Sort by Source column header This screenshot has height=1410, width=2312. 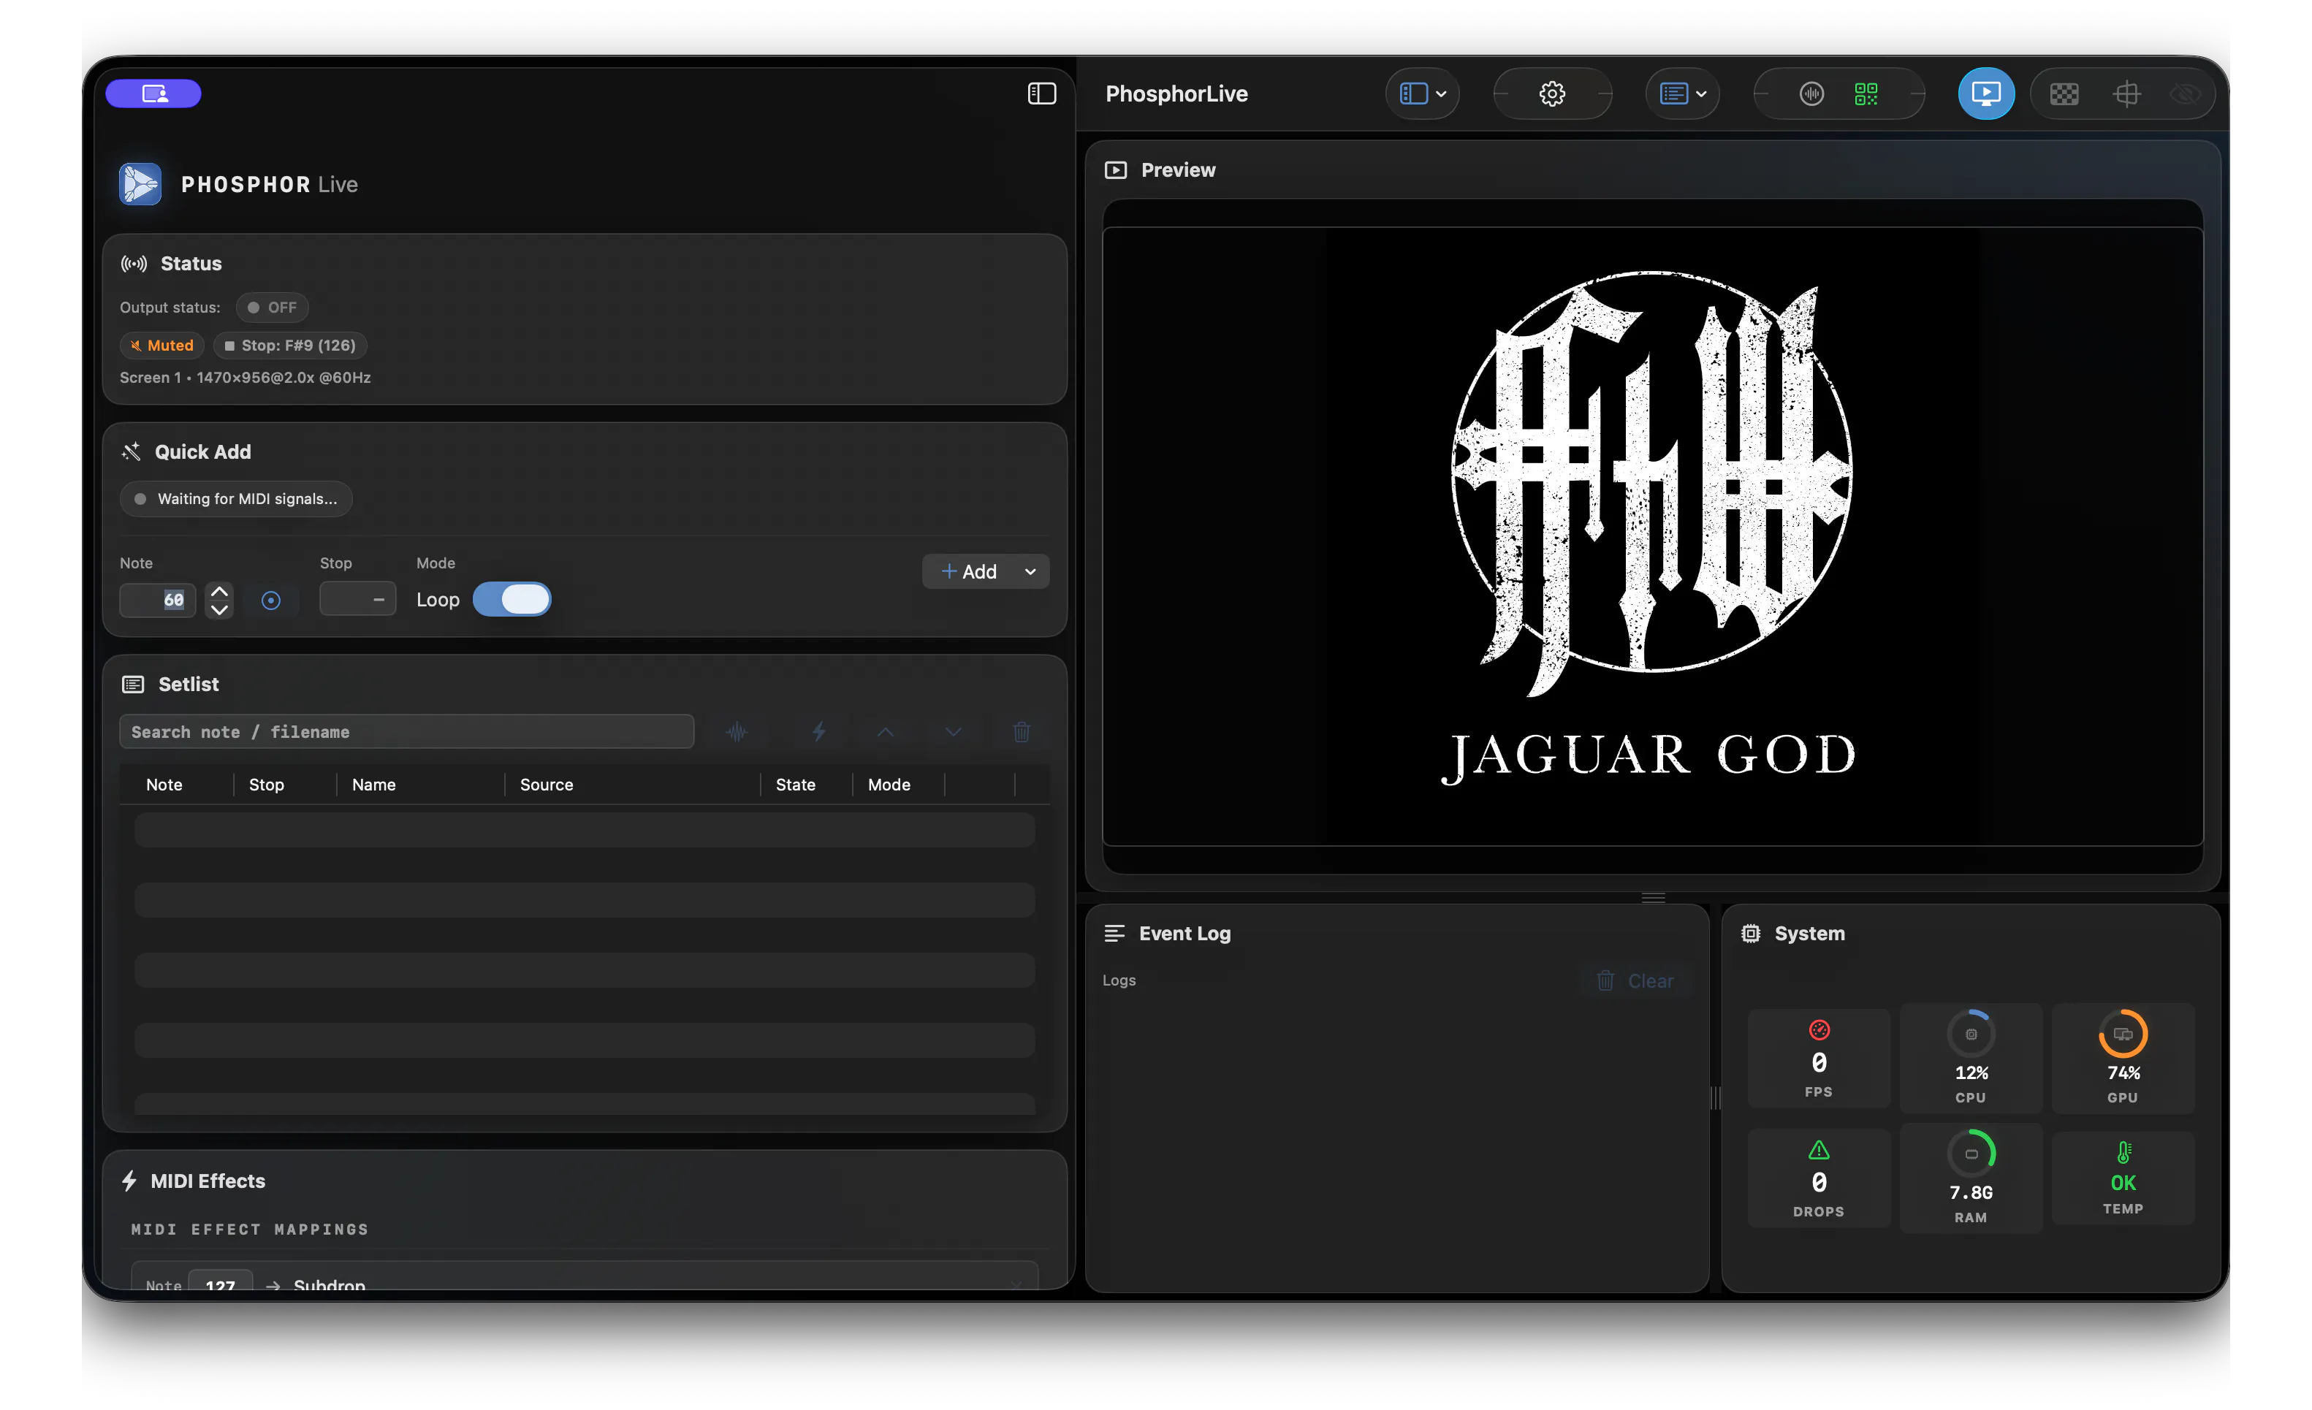pyautogui.click(x=546, y=785)
